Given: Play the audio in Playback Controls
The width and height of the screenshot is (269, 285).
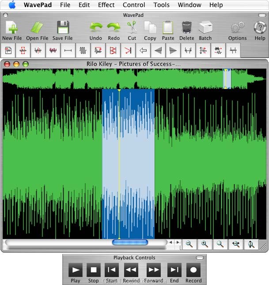Looking at the screenshot, I should (x=76, y=270).
